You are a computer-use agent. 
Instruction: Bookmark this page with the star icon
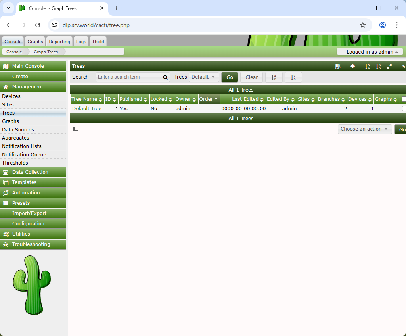pos(363,25)
